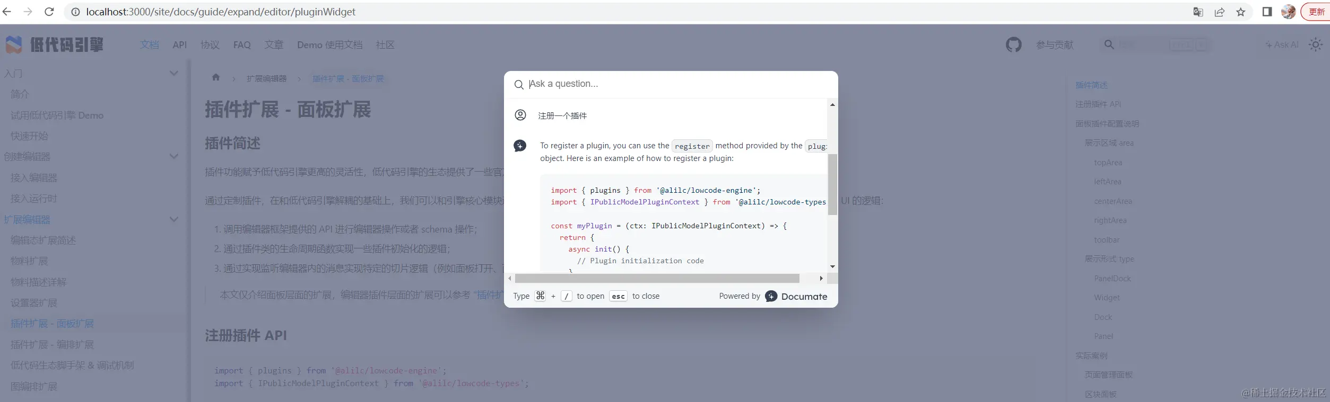Click the 参与贡献 link
The width and height of the screenshot is (1330, 402).
click(x=1055, y=45)
